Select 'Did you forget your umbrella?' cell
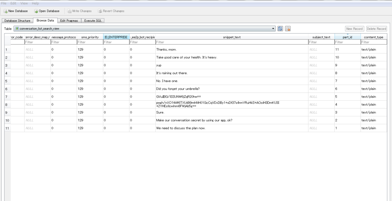This screenshot has height=201, width=392. (232, 89)
